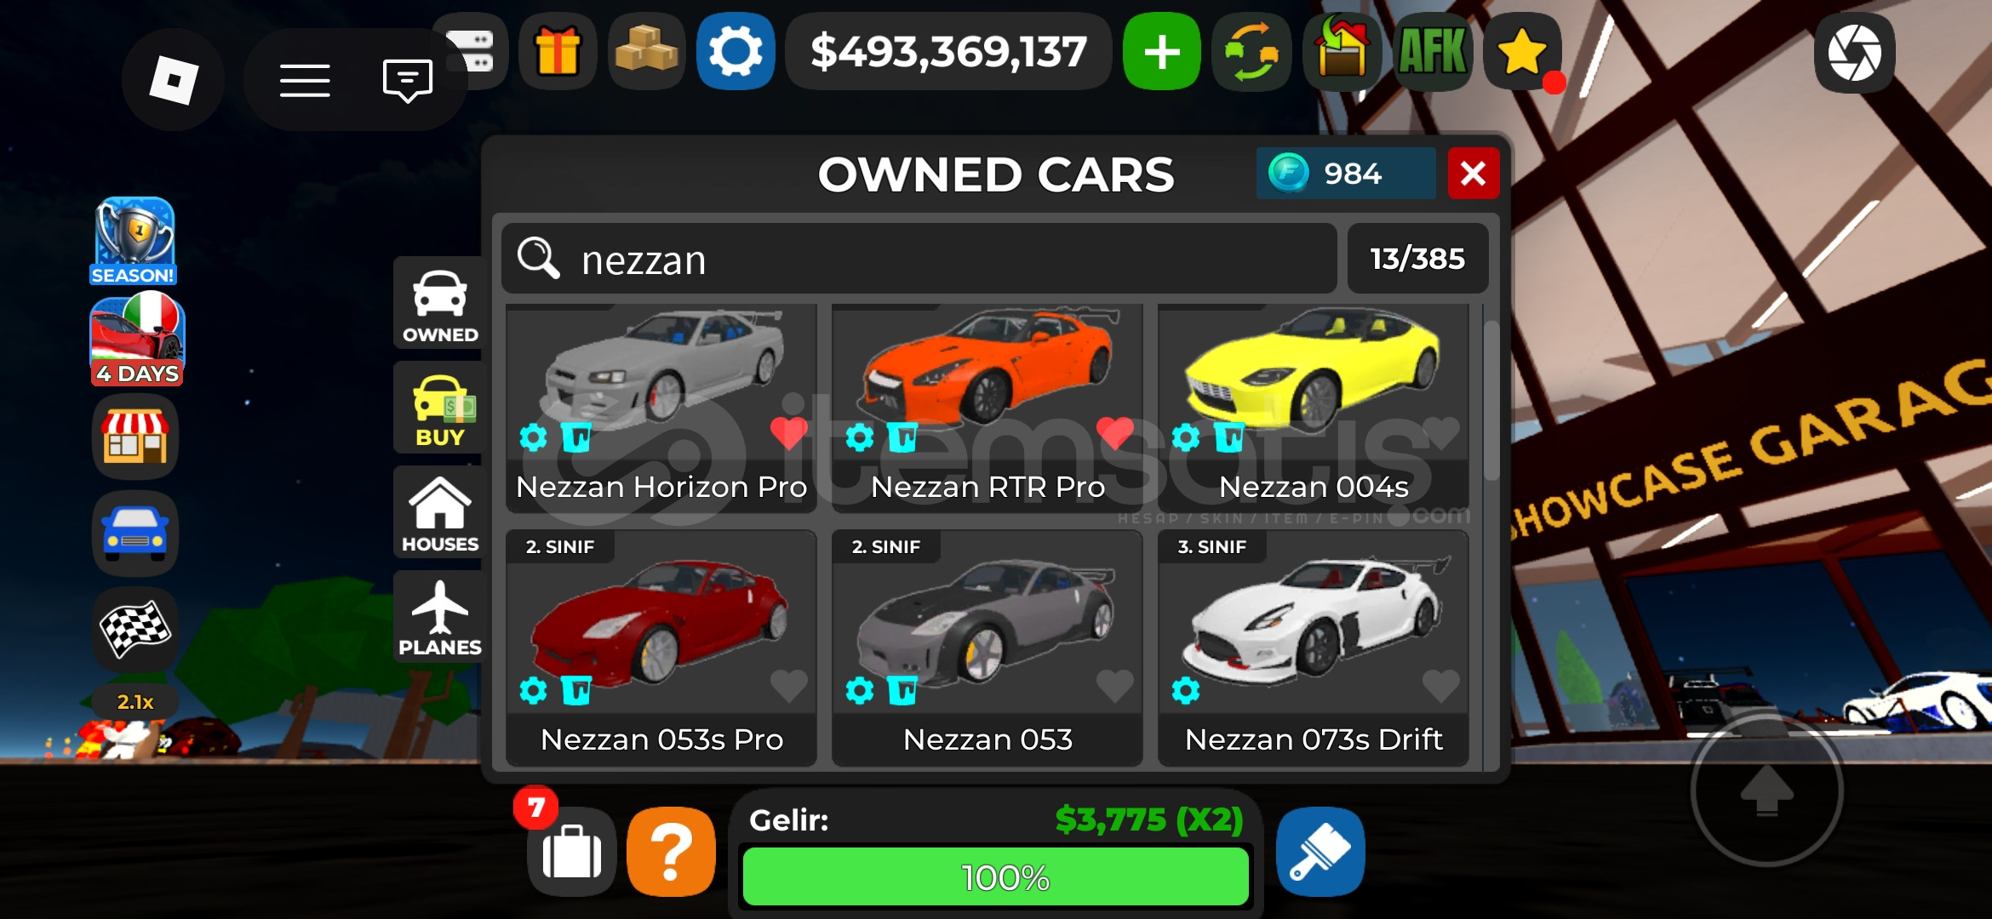The height and width of the screenshot is (919, 1992).
Task: Toggle favorite heart on Nezzan 053s Pro
Action: point(788,686)
